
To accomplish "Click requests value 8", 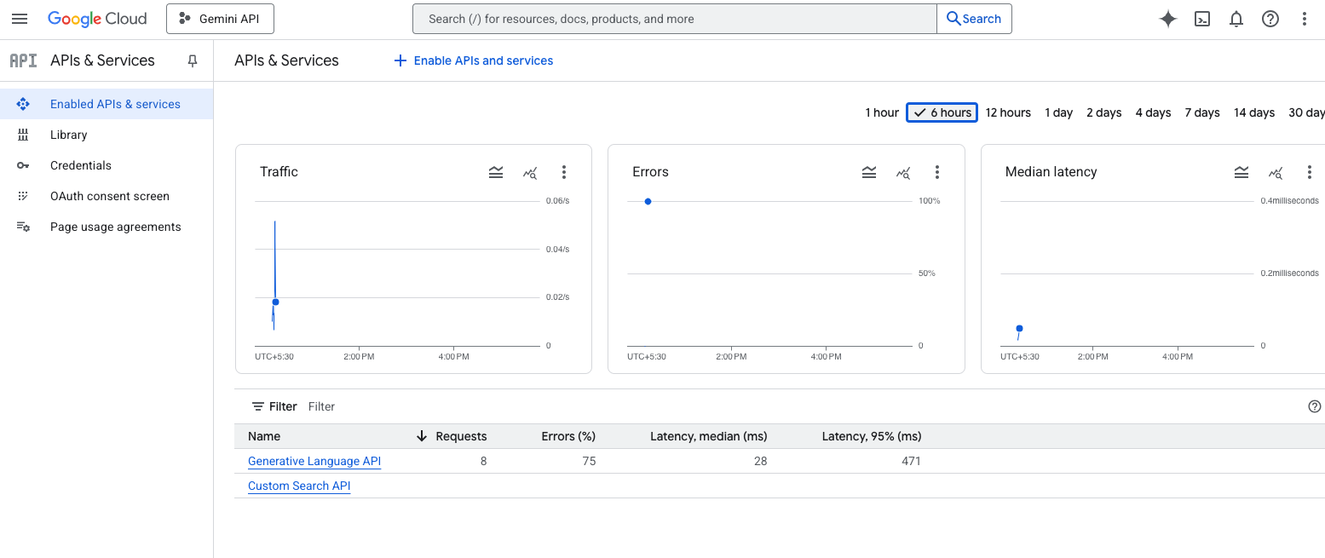I will pyautogui.click(x=483, y=461).
